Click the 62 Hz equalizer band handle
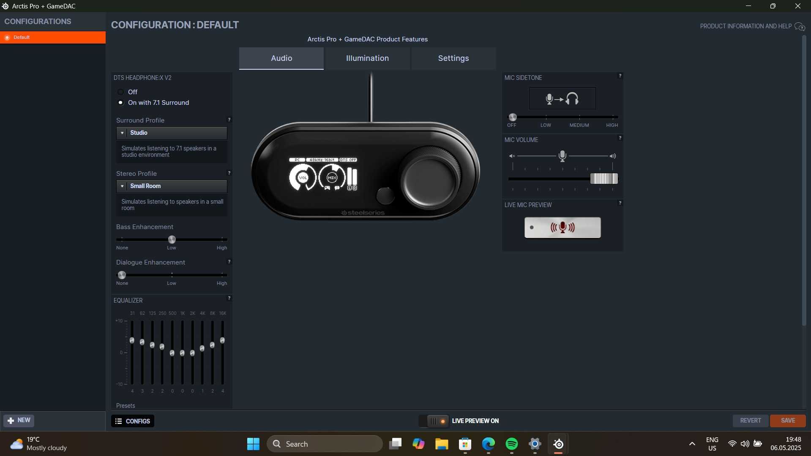This screenshot has height=456, width=811. (142, 342)
